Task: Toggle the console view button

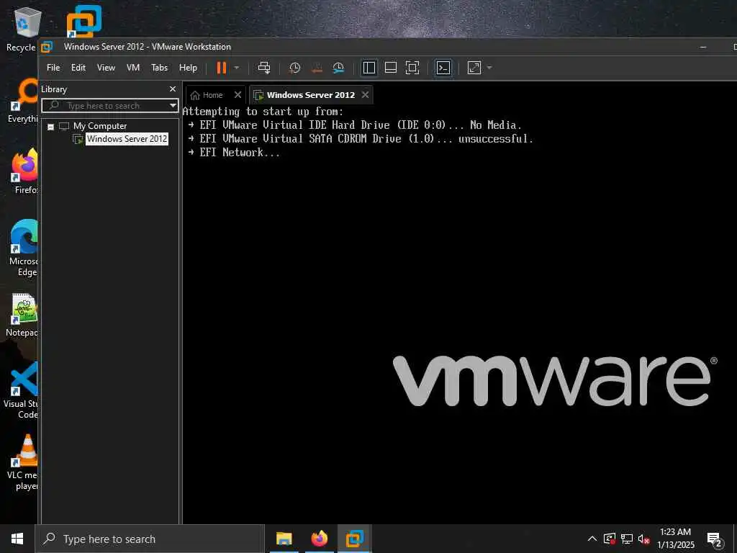Action: click(443, 68)
